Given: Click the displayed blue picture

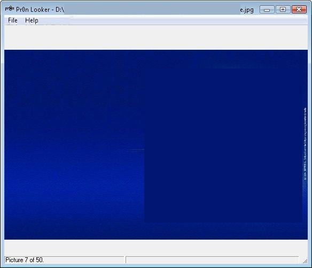Looking at the screenshot, I should tap(156, 144).
